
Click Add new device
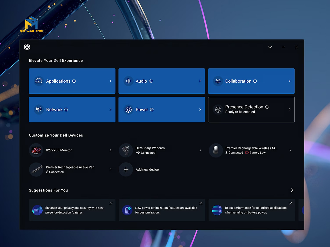click(147, 169)
